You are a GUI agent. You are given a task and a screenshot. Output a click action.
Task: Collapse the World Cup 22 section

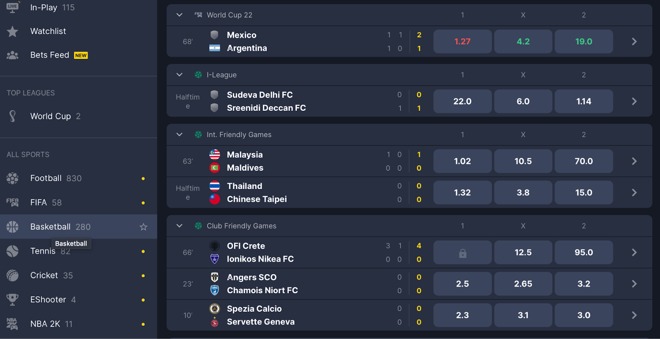[179, 15]
